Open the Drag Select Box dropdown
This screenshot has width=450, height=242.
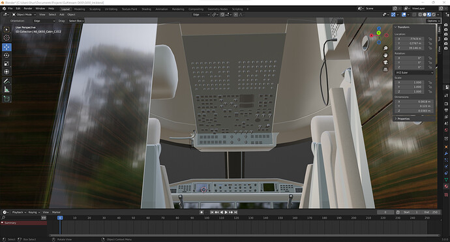(76, 21)
